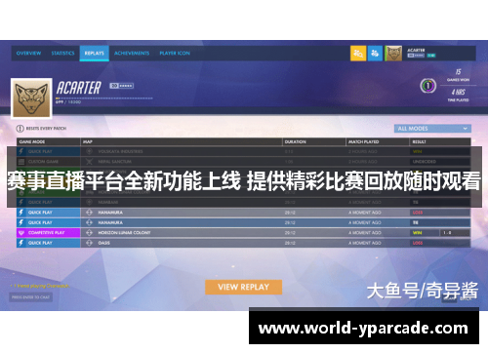Click lightning icon in Hanamura TIE row
Screen dimensions: 488x353
tap(21, 222)
